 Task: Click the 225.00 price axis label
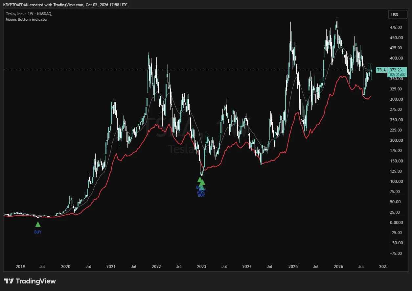tap(396, 130)
